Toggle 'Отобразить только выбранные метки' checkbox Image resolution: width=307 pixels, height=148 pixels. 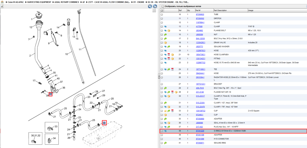point(162,6)
